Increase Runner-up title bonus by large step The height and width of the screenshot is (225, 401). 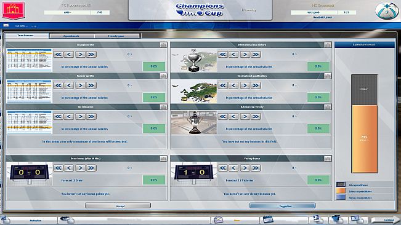(91, 85)
